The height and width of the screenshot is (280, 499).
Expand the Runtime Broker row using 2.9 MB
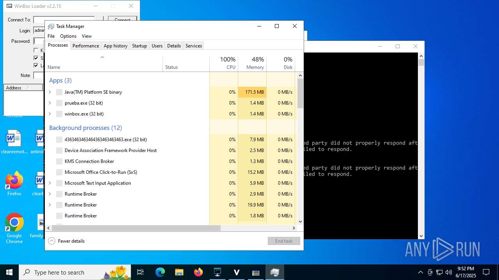point(50,194)
